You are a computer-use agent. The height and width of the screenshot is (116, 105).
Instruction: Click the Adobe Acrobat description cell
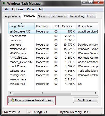[88, 62]
